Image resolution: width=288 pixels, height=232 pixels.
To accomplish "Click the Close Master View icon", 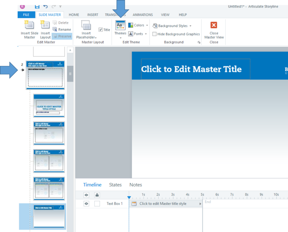I will click(214, 26).
